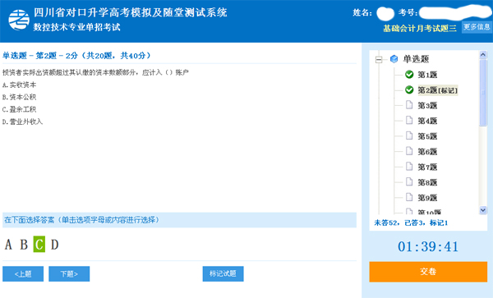Image resolution: width=493 pixels, height=298 pixels.
Task: Click the 基础会计月考试题三 exam title
Action: pyautogui.click(x=420, y=28)
